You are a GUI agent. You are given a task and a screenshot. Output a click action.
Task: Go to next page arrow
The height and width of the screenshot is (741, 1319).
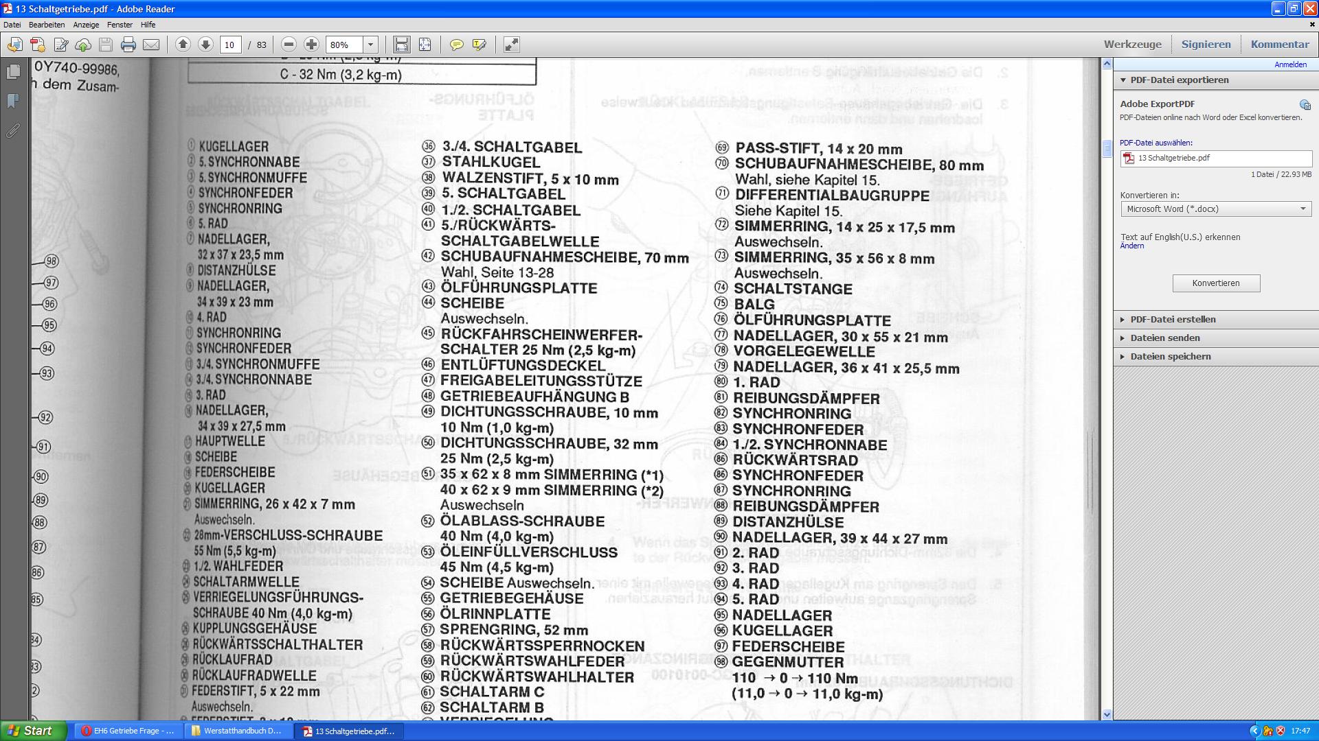(205, 45)
